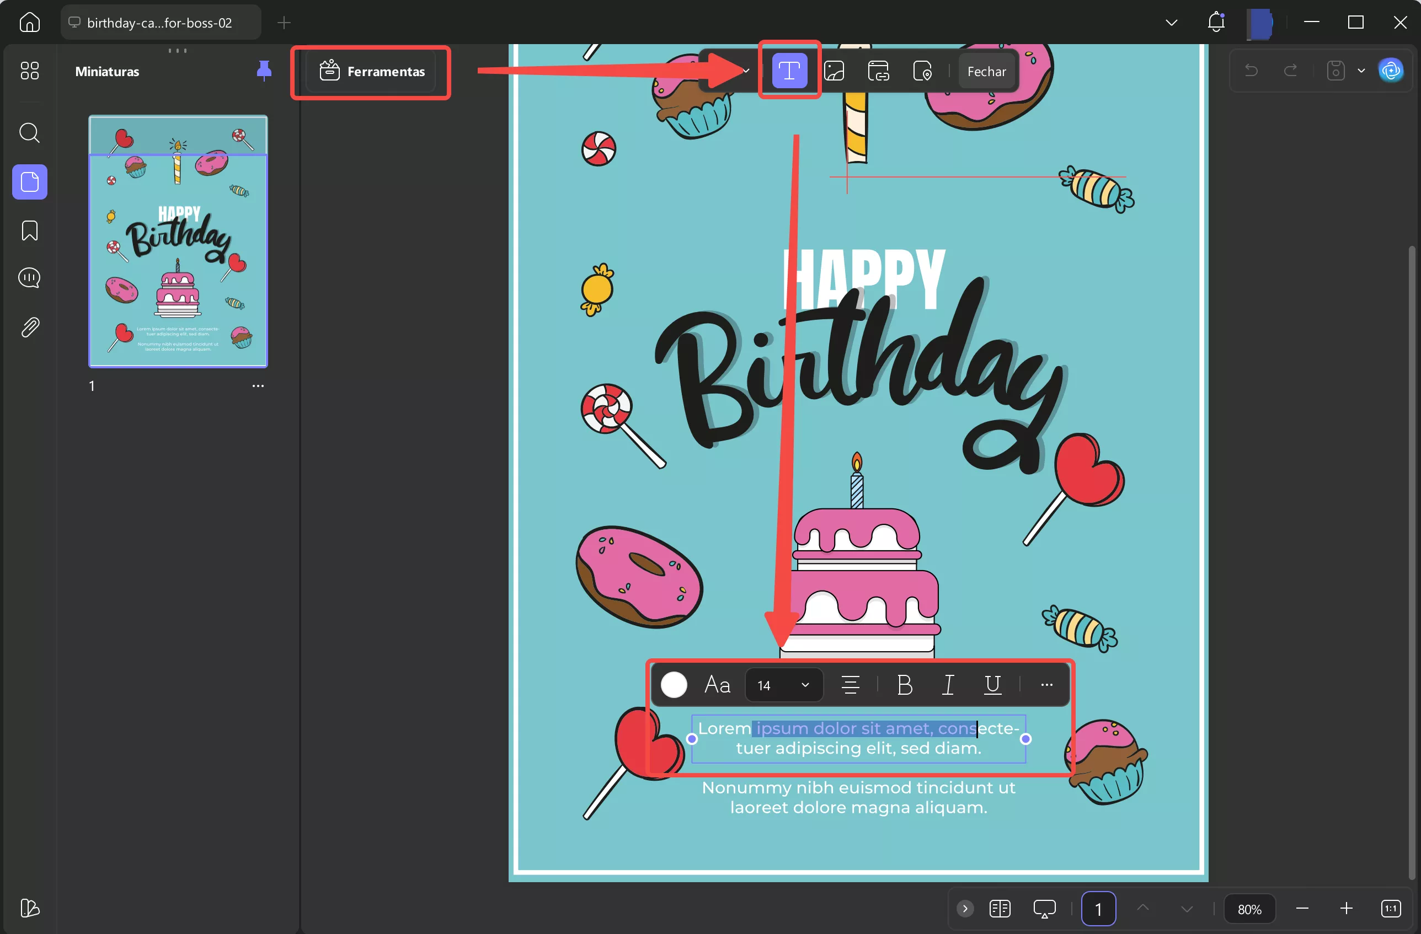1421x934 pixels.
Task: Toggle underline on selected text
Action: 992,685
